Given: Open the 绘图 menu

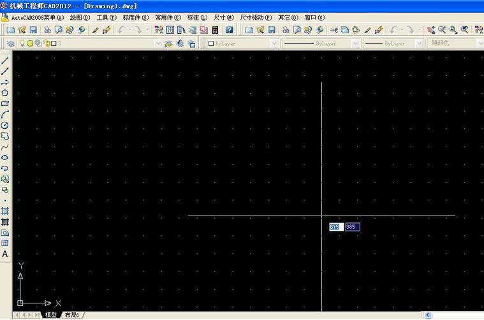Looking at the screenshot, I should click(x=80, y=18).
